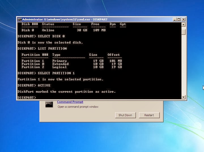This screenshot has width=204, height=152.
Task: Close the DISKPART command window
Action: (x=183, y=20)
